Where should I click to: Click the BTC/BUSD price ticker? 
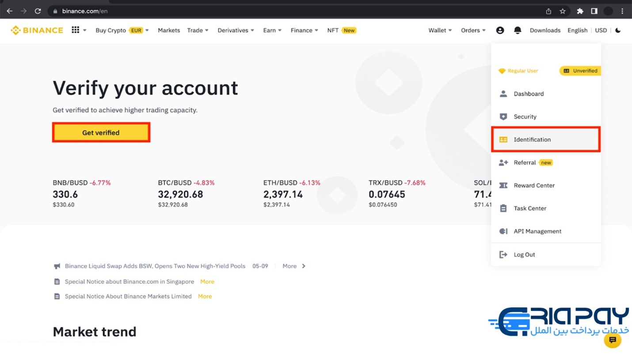[x=186, y=193]
